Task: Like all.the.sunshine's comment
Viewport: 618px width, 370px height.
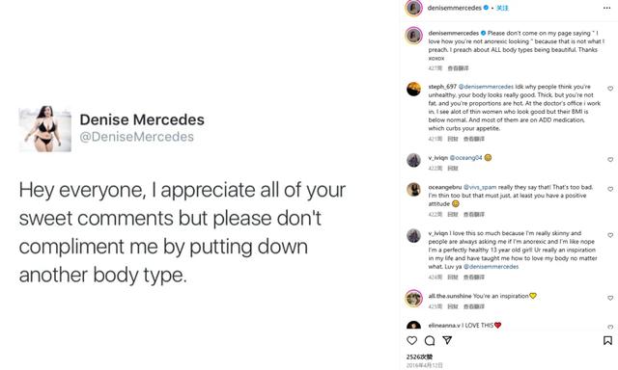Action: coord(610,298)
